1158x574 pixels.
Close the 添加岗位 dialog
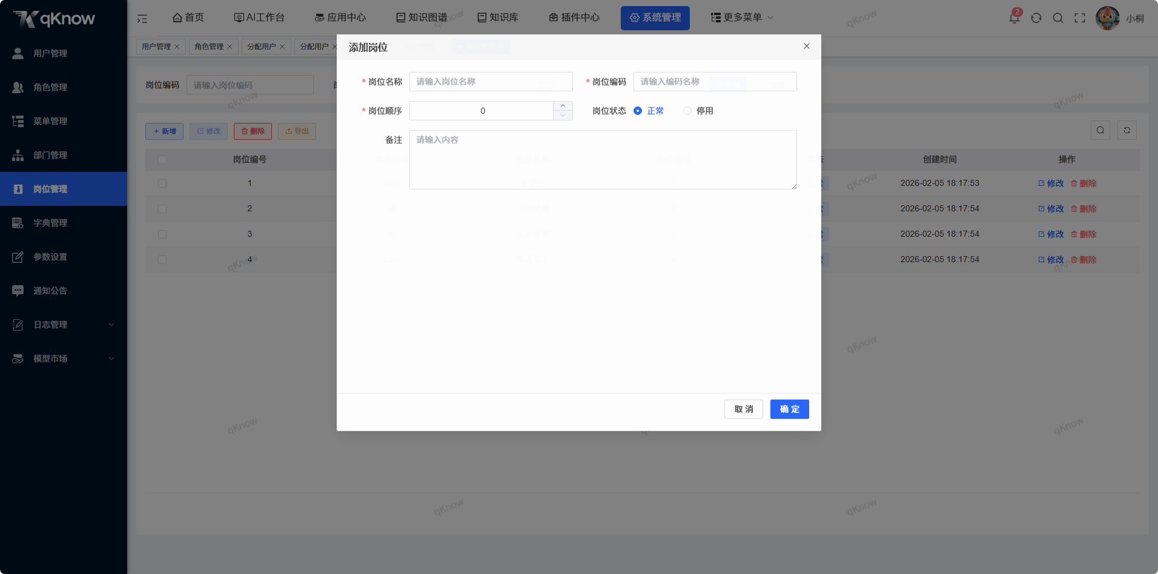click(x=807, y=46)
